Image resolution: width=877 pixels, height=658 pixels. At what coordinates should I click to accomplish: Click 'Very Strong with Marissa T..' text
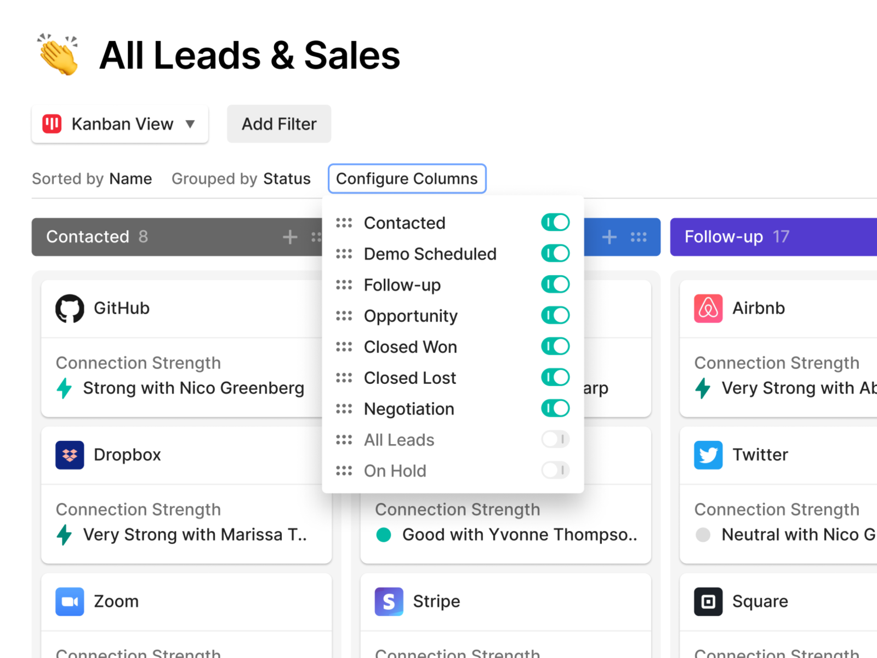click(195, 535)
